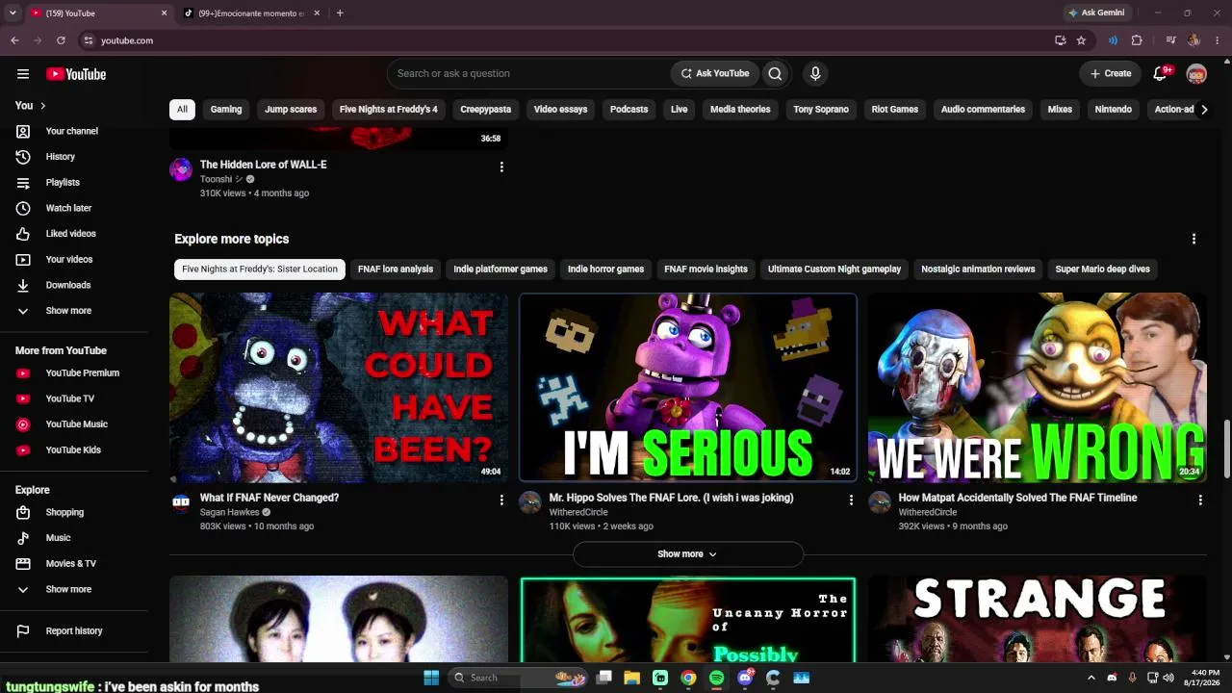The image size is (1232, 693).
Task: Select the Five Nights at Freddy's 4 chip
Action: pos(389,110)
